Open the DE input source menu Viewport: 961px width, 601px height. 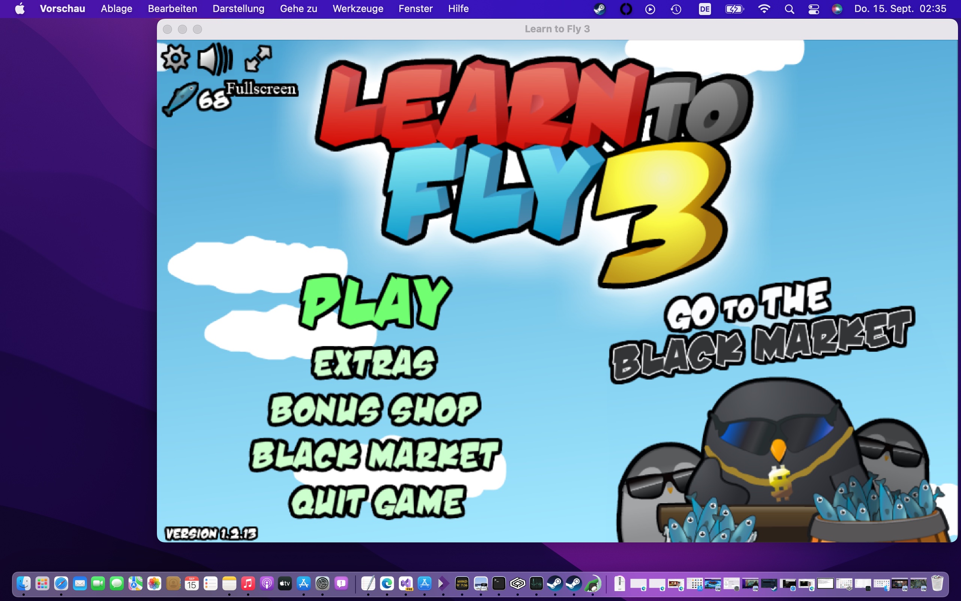[705, 9]
